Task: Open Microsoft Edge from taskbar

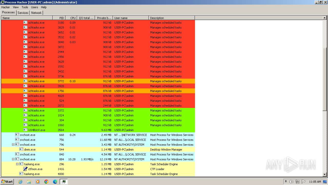Action: [55, 182]
